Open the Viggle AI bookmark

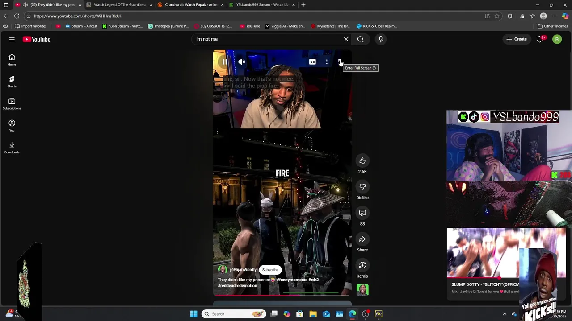pyautogui.click(x=285, y=26)
